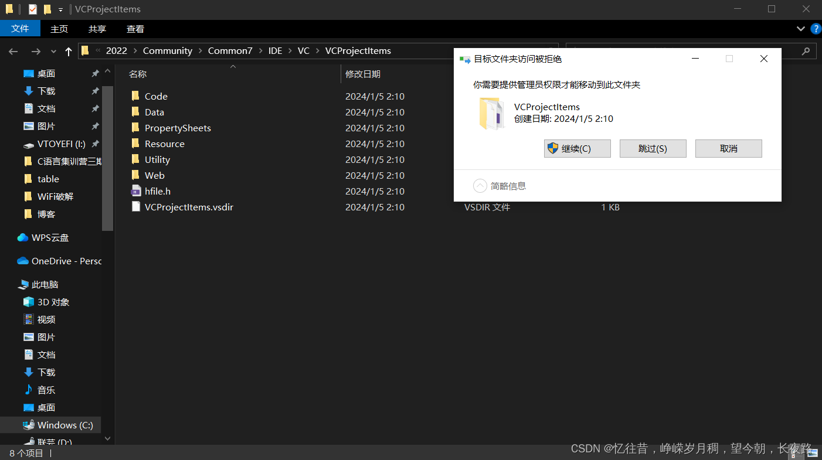Click the Data folder icon
The height and width of the screenshot is (460, 822).
(x=135, y=112)
